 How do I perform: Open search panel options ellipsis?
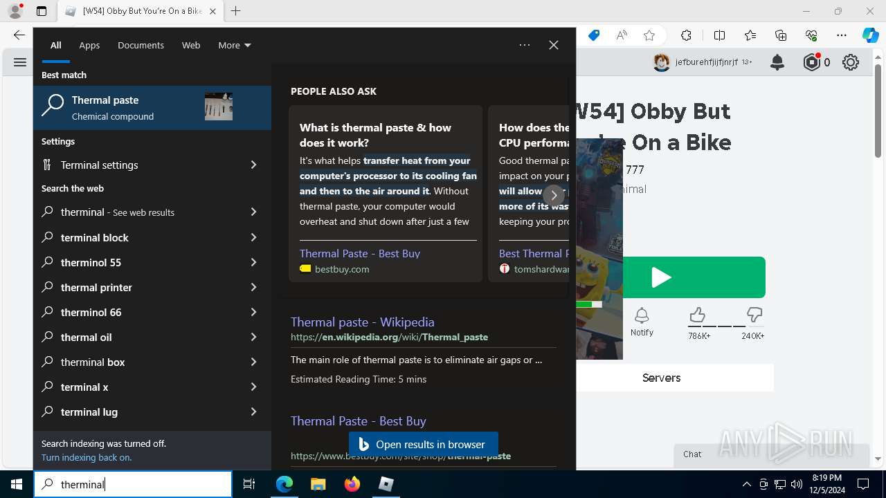click(525, 45)
